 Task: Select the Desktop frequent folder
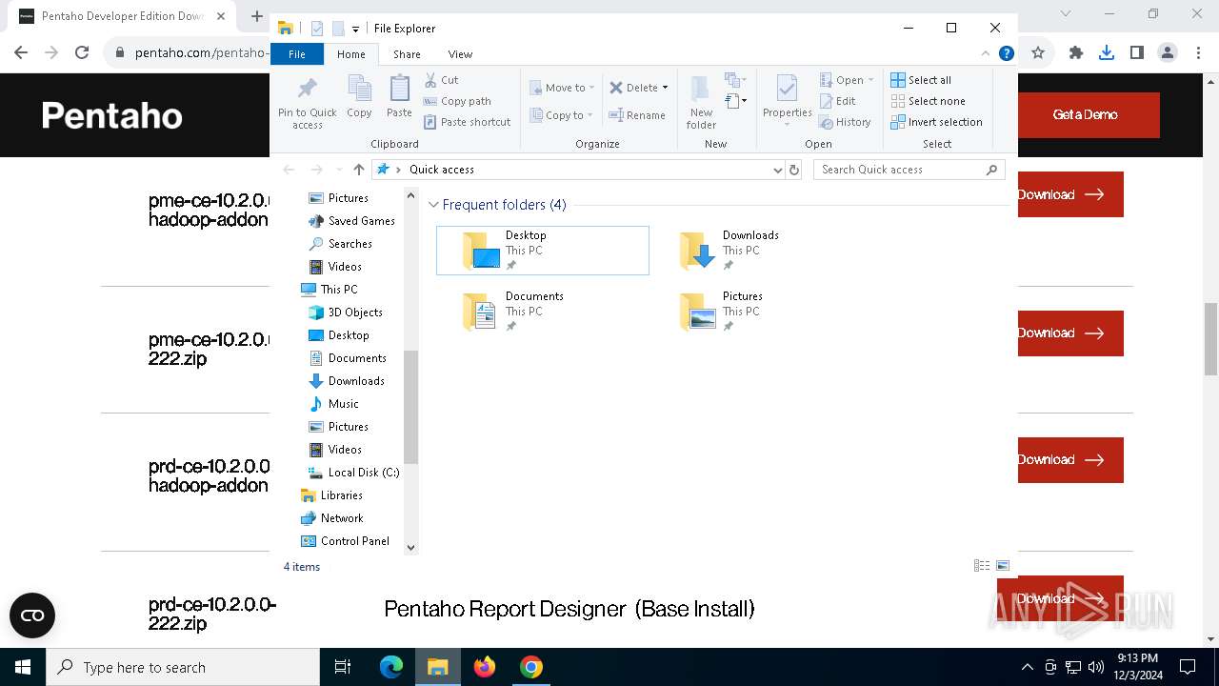coord(543,251)
